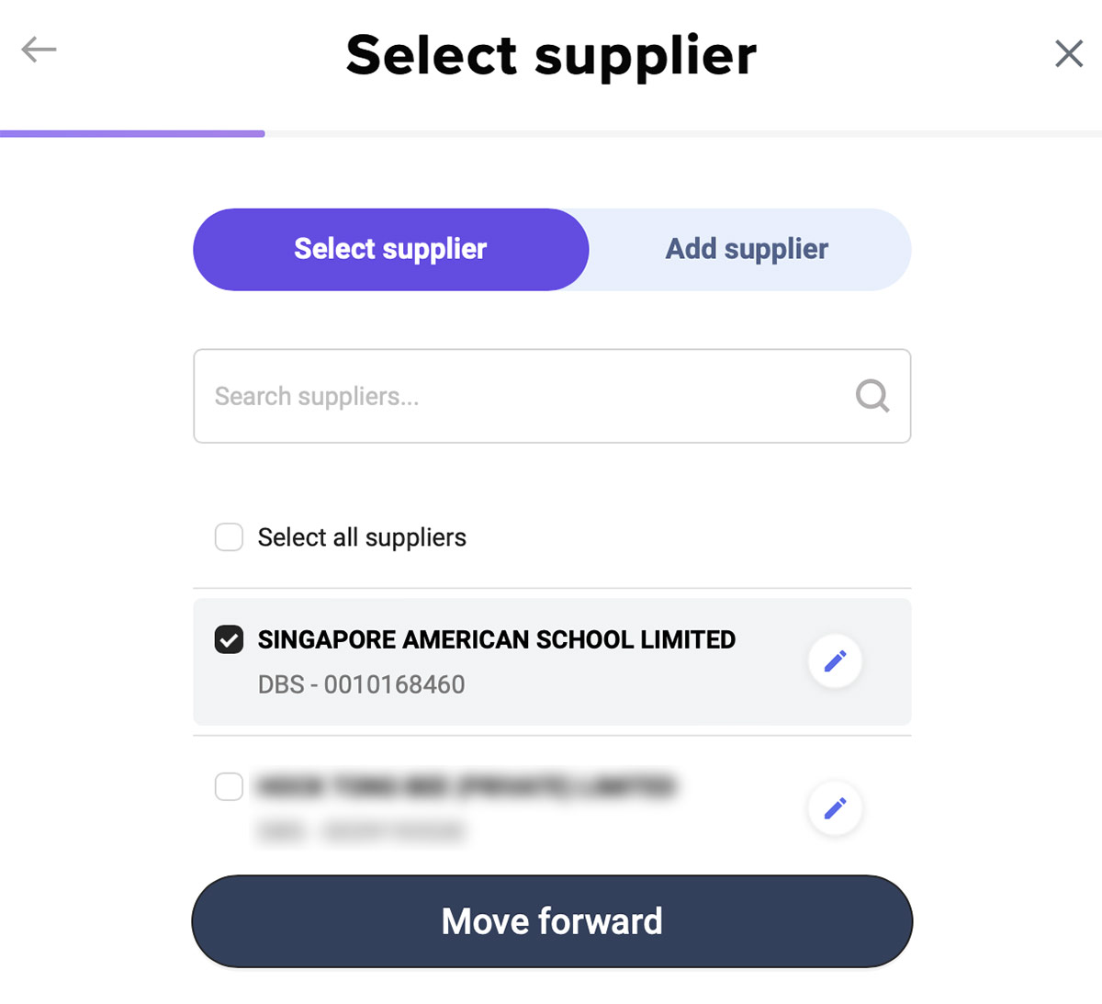Click the blurred account number of second supplier
The image size is (1102, 1004).
(361, 831)
